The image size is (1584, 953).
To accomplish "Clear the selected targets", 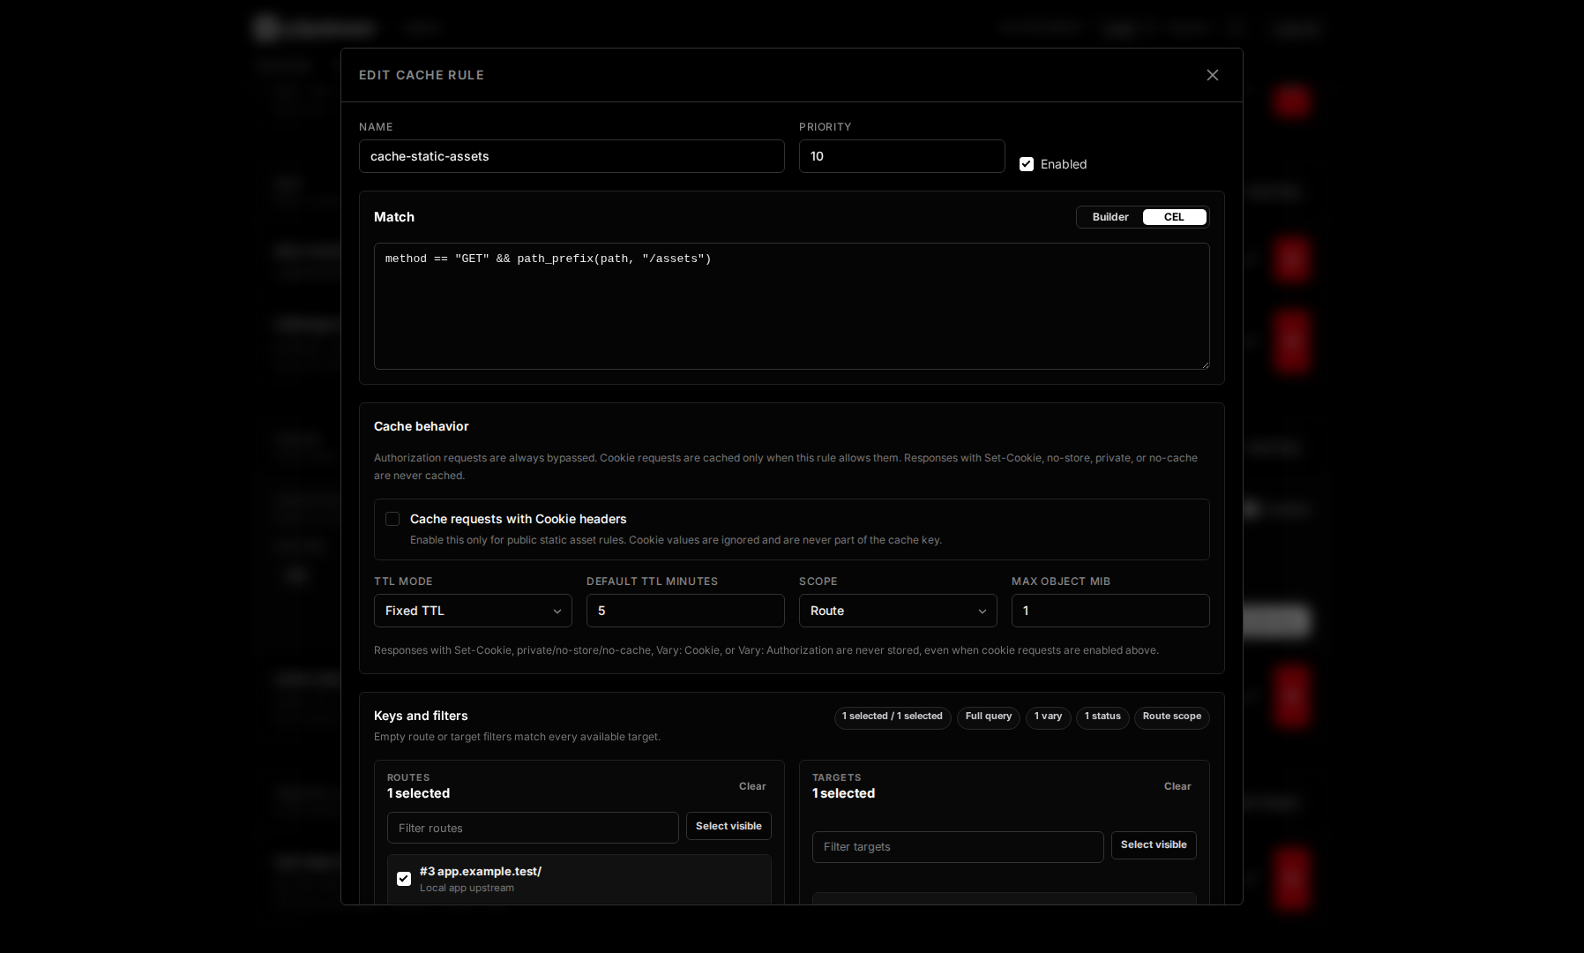I will [x=1177, y=786].
